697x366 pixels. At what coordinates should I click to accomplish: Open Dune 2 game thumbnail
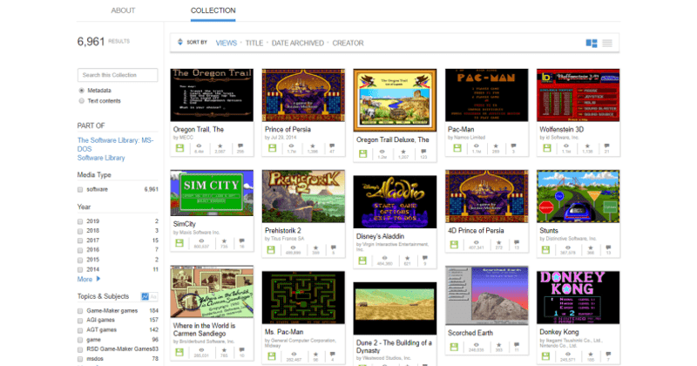click(x=395, y=308)
